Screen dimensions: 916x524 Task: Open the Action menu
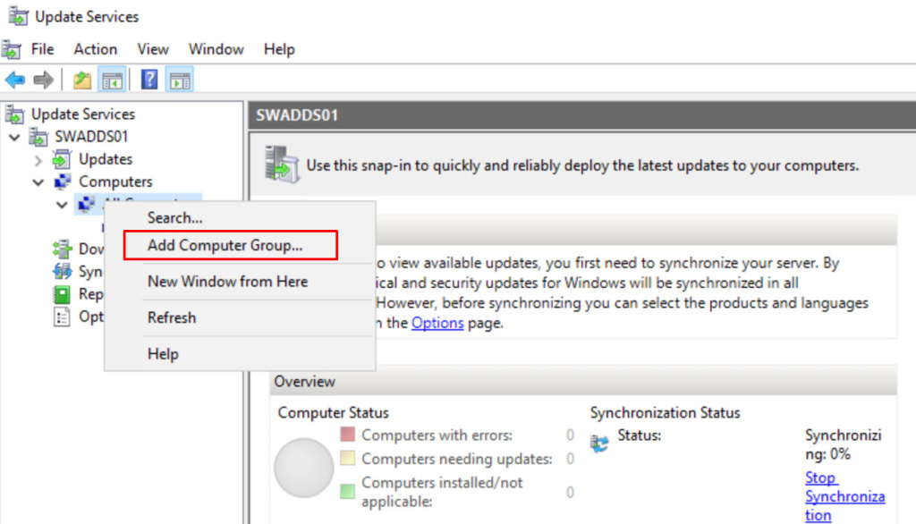pos(95,49)
